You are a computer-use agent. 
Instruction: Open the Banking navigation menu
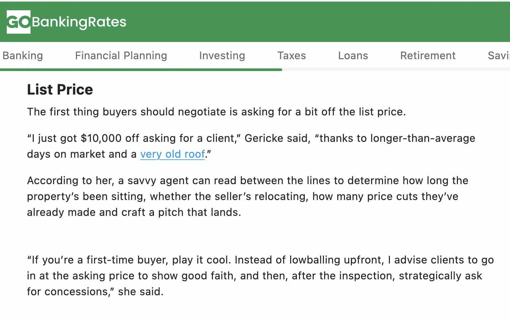point(23,56)
